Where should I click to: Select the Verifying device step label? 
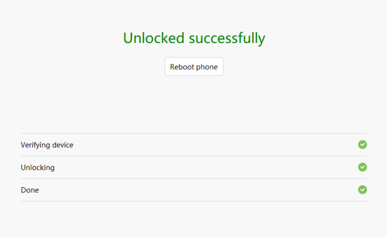[x=47, y=145]
